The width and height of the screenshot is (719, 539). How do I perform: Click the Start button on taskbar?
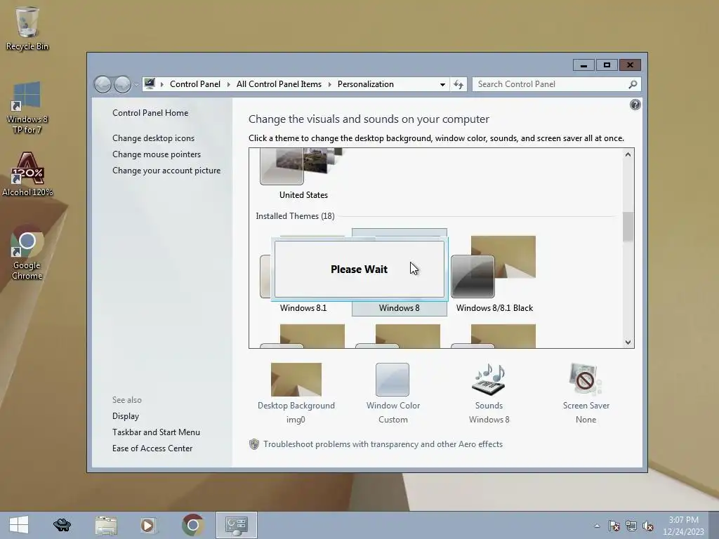tap(19, 525)
